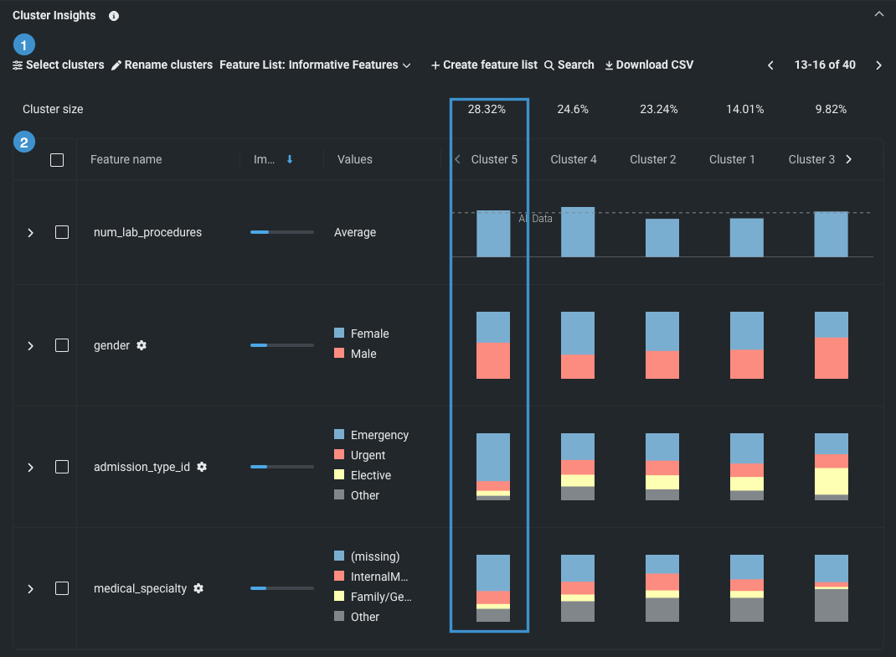
Task: Open the gear settings next to gender
Action: pos(142,345)
